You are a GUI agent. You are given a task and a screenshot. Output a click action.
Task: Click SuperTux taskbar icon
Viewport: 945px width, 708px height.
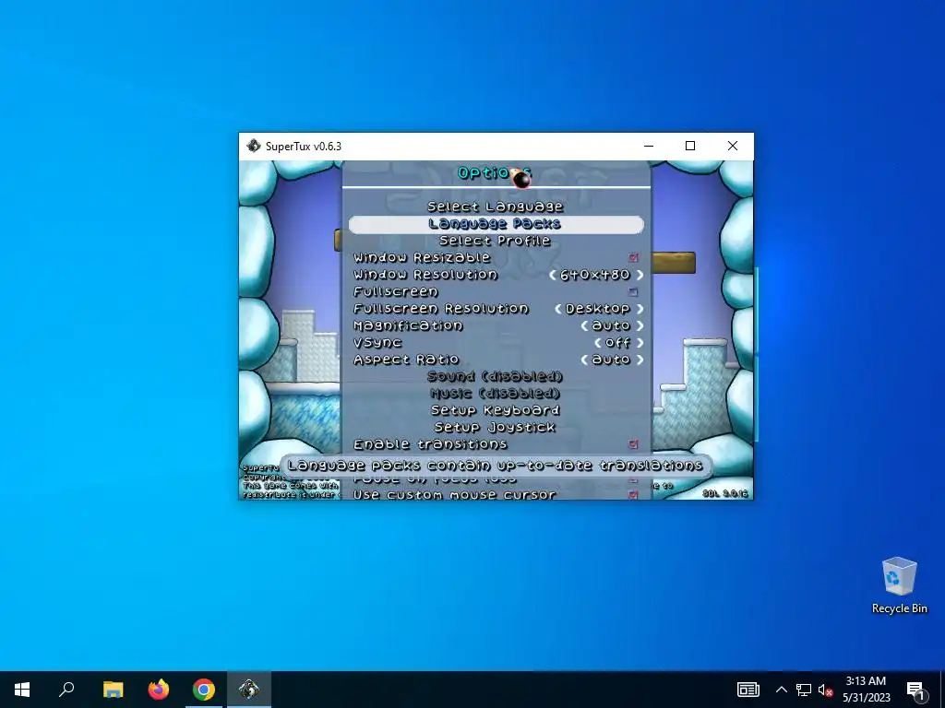(x=249, y=690)
